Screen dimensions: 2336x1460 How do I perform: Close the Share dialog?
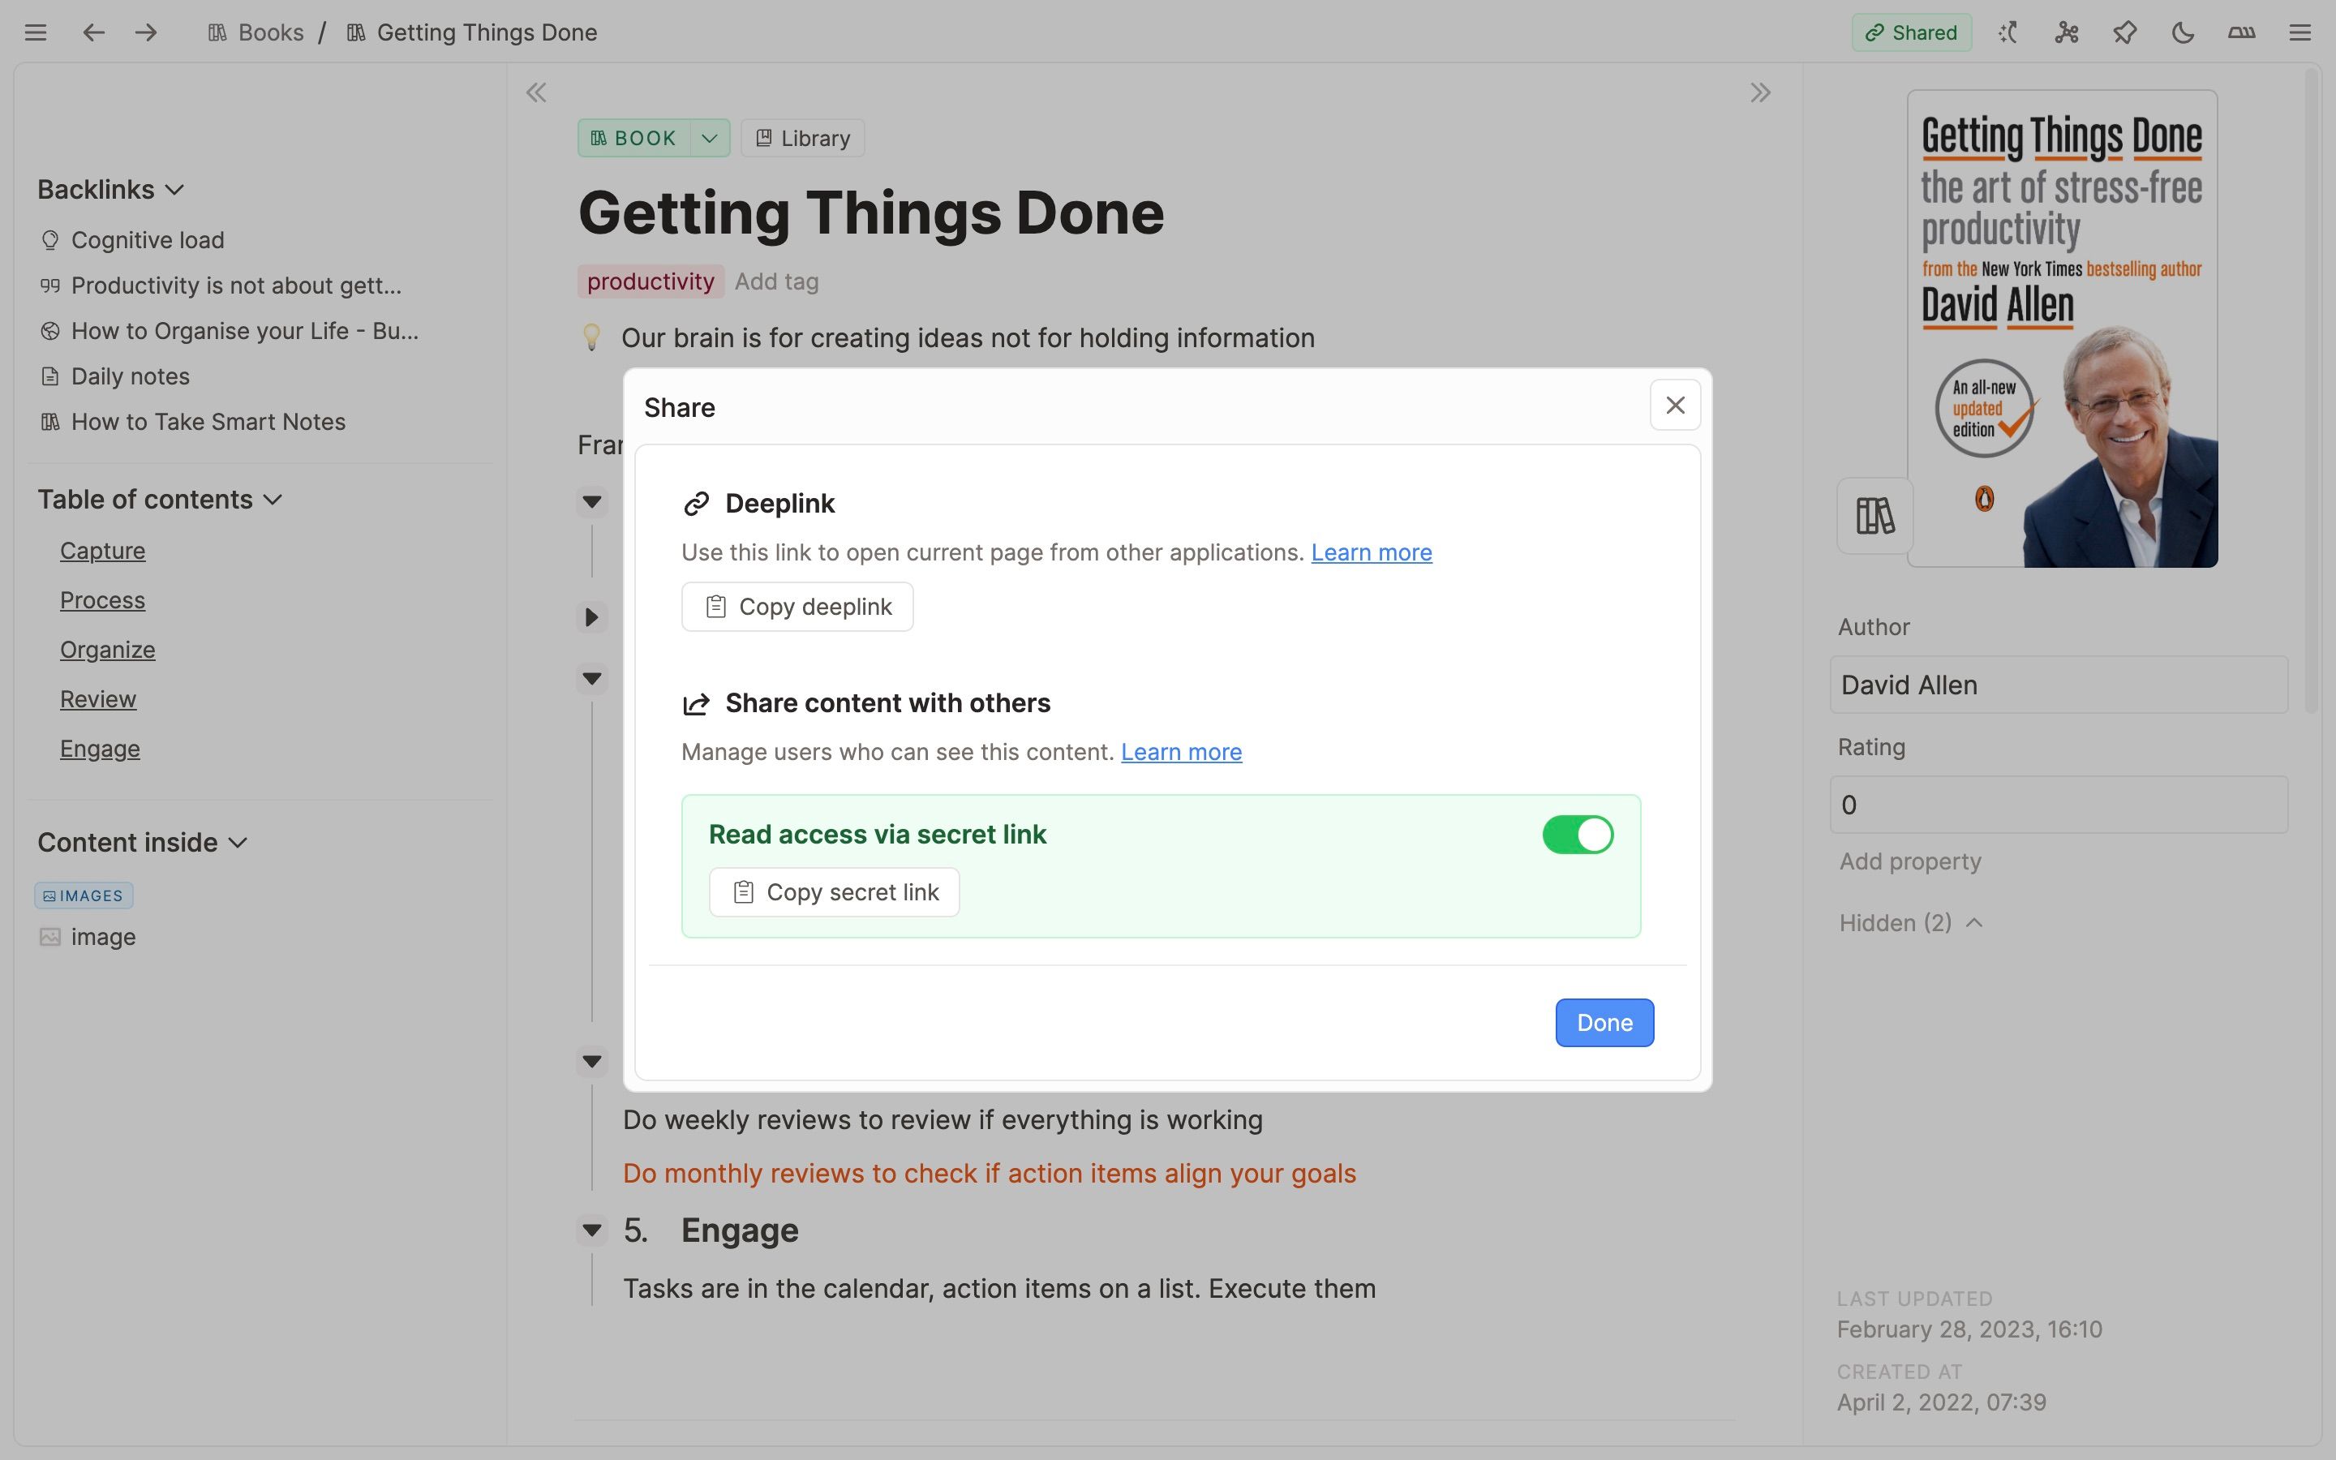(1675, 406)
